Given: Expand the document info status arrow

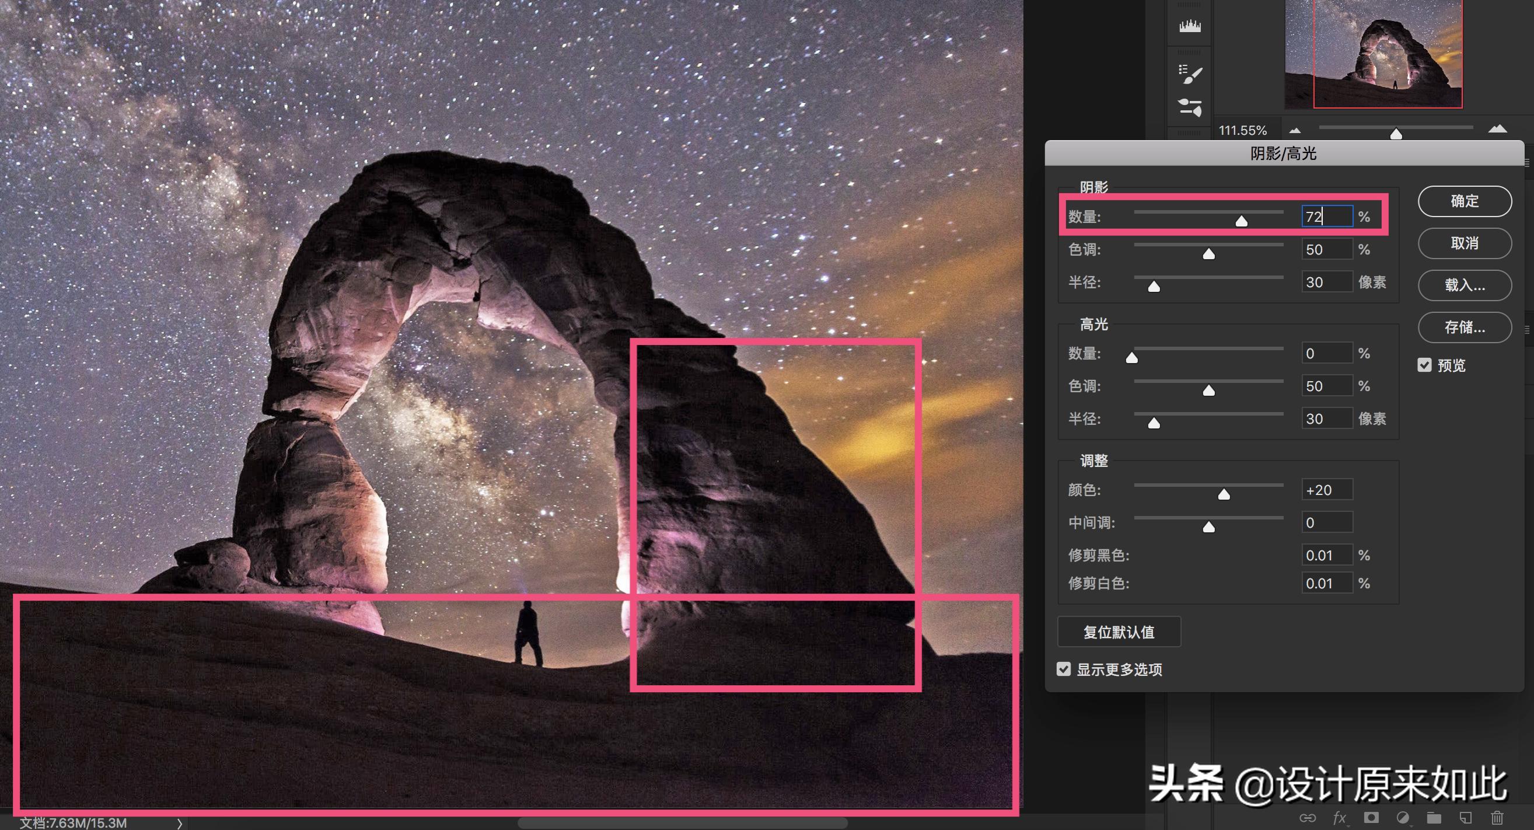Looking at the screenshot, I should (179, 823).
